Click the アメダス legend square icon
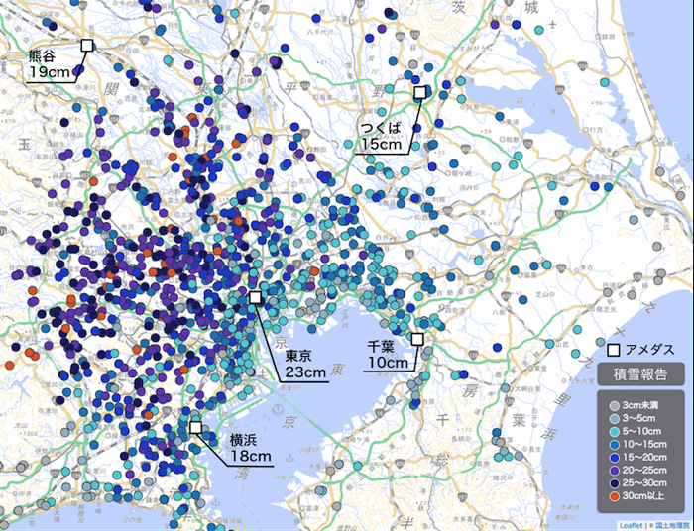 tap(613, 349)
